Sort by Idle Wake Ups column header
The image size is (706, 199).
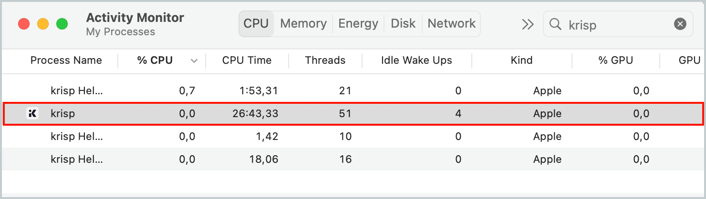click(x=416, y=60)
